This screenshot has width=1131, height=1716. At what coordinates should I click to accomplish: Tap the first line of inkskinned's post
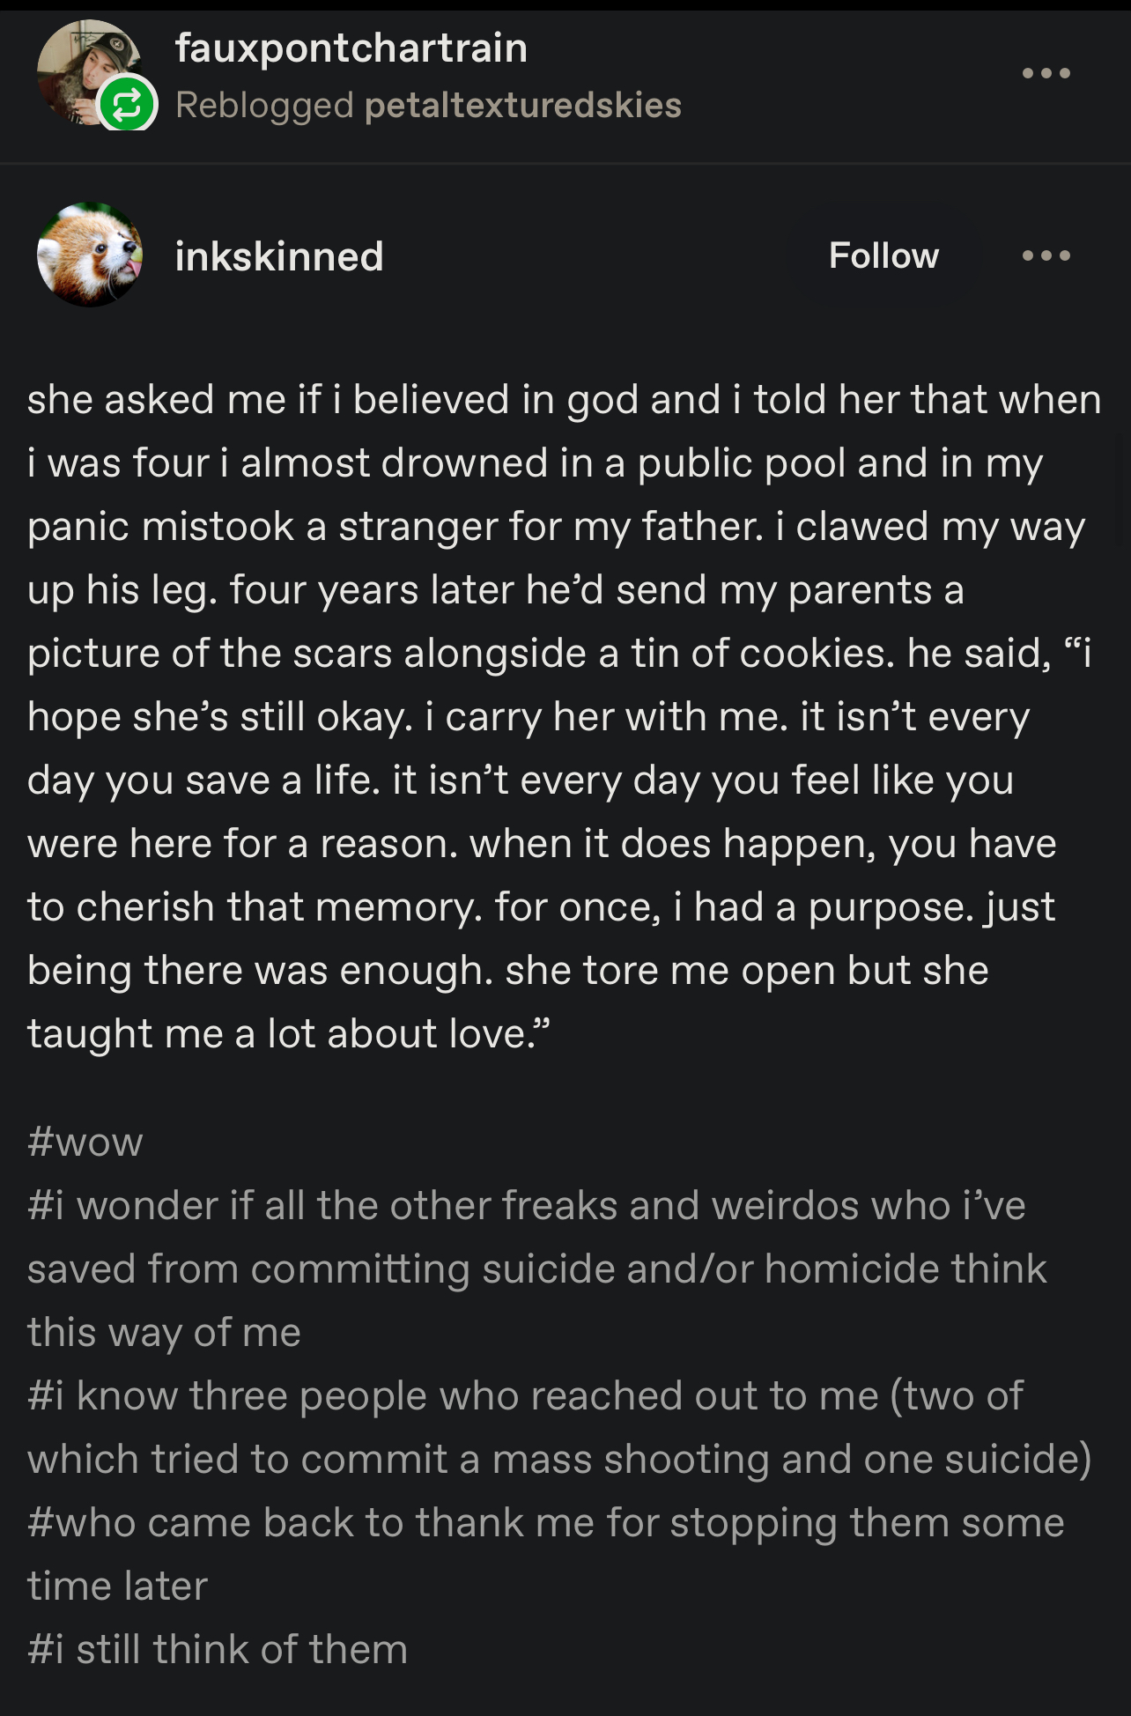pyautogui.click(x=564, y=400)
